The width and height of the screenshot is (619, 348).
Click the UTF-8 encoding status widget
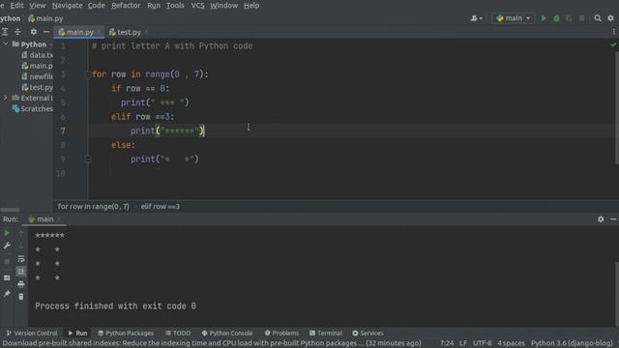click(482, 343)
